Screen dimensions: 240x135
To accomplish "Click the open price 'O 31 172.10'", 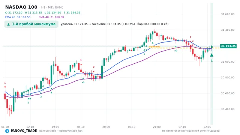I will (14, 13).
